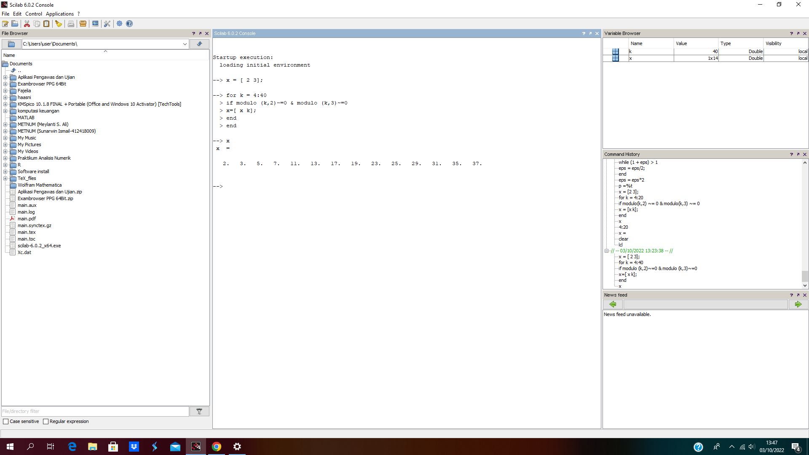Open the ? help menu
Viewport: 809px width, 455px height.
(78, 14)
